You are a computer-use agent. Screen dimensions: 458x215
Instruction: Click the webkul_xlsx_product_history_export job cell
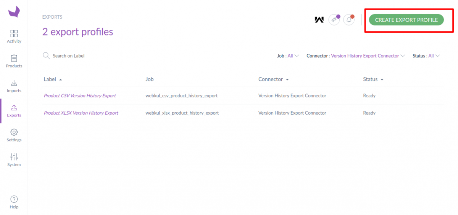[182, 113]
